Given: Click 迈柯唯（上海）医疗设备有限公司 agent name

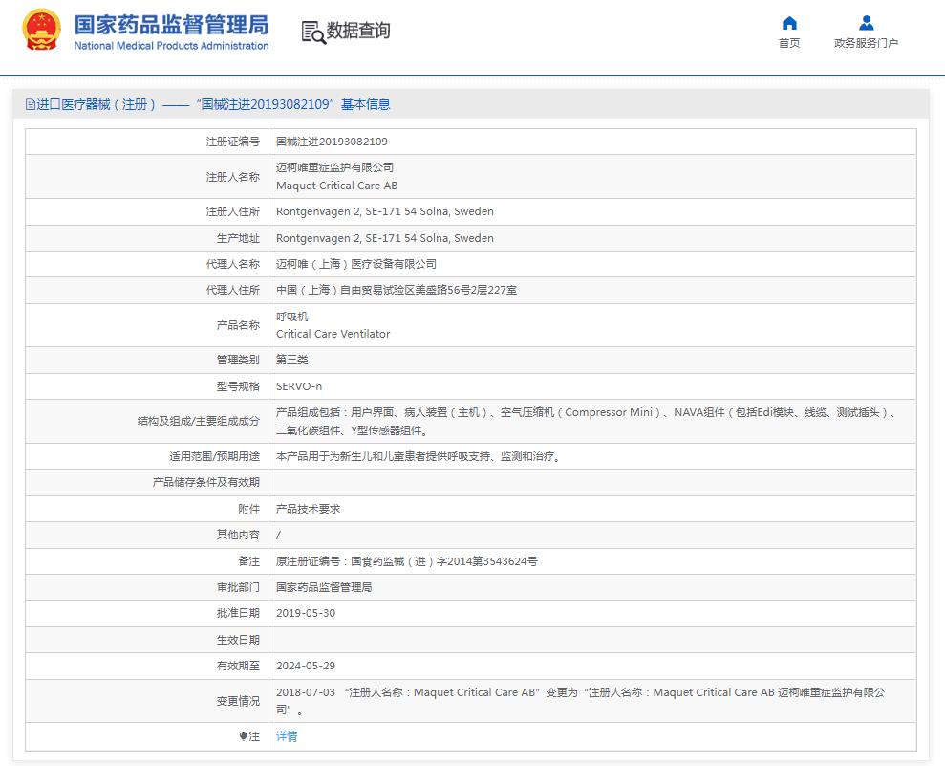Looking at the screenshot, I should coord(356,264).
